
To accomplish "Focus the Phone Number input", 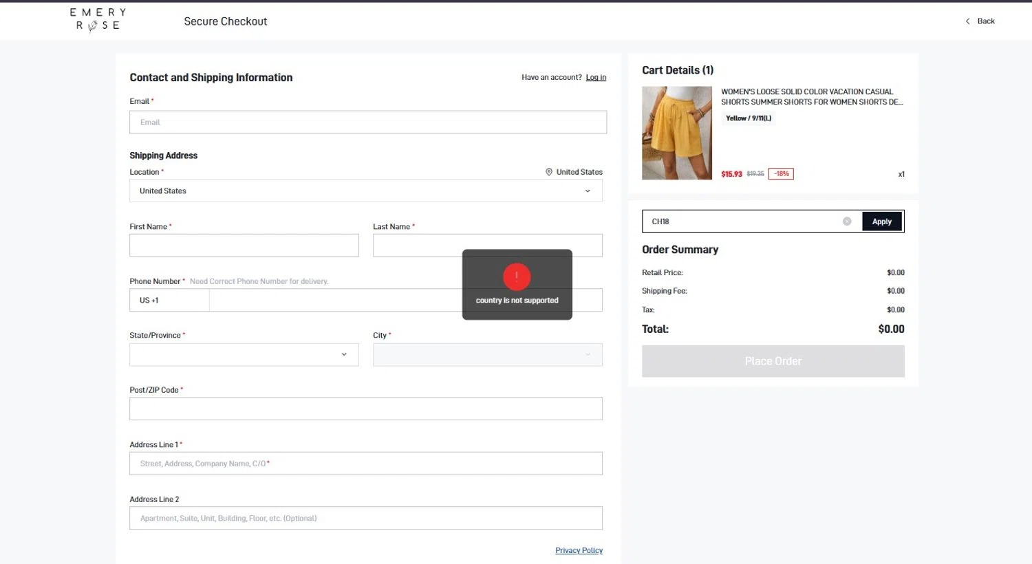I will pos(406,300).
